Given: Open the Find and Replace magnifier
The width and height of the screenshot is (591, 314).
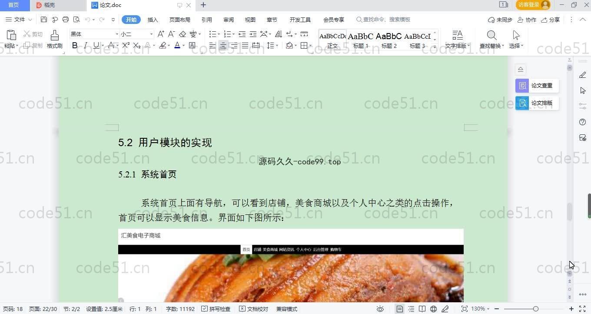Looking at the screenshot, I should [491, 35].
